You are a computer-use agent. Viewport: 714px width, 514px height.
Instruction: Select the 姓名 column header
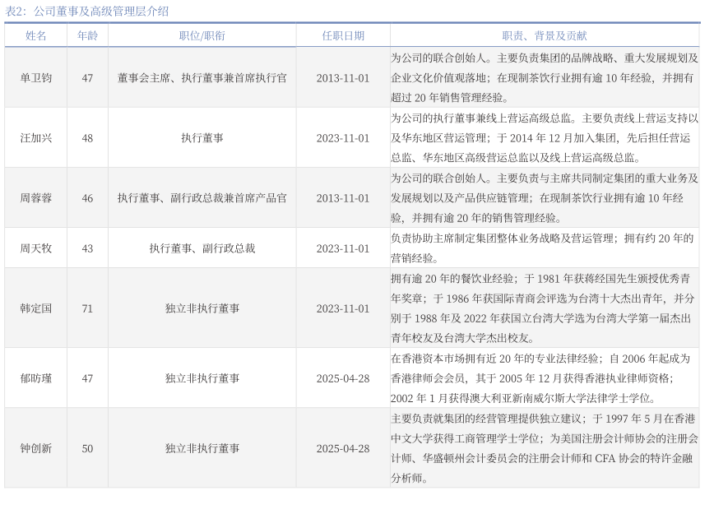[x=35, y=36]
